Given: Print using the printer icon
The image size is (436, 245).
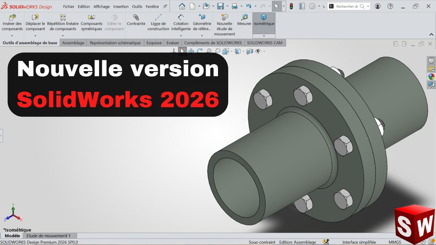Looking at the screenshot, I should (235, 6).
